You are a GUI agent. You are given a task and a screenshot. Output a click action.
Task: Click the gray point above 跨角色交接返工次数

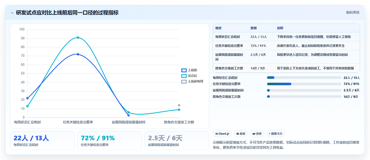tap(179, 105)
